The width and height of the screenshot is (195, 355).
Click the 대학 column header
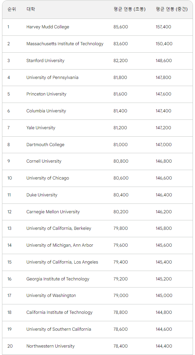click(x=31, y=9)
